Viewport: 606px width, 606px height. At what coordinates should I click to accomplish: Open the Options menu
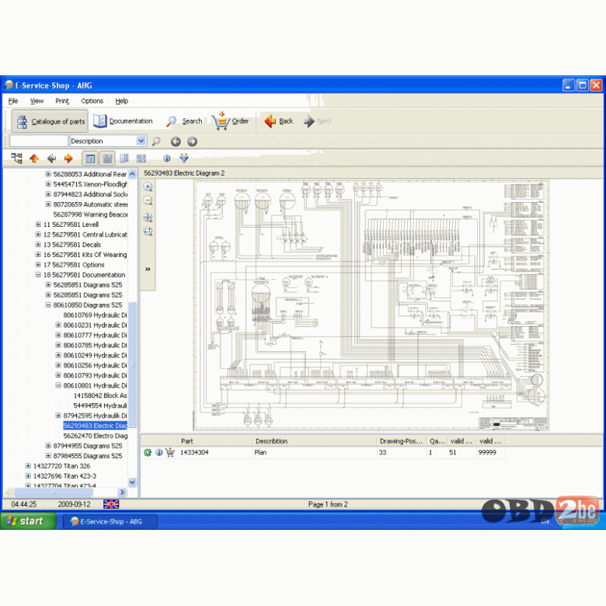click(x=92, y=101)
